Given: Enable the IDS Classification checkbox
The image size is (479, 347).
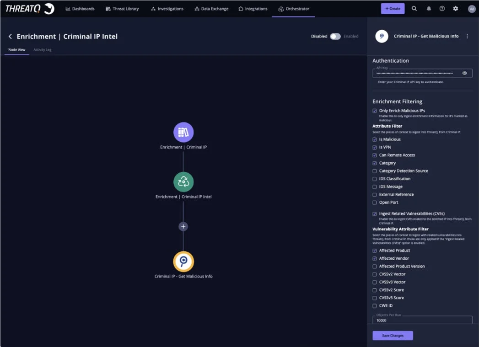Looking at the screenshot, I should [x=375, y=179].
